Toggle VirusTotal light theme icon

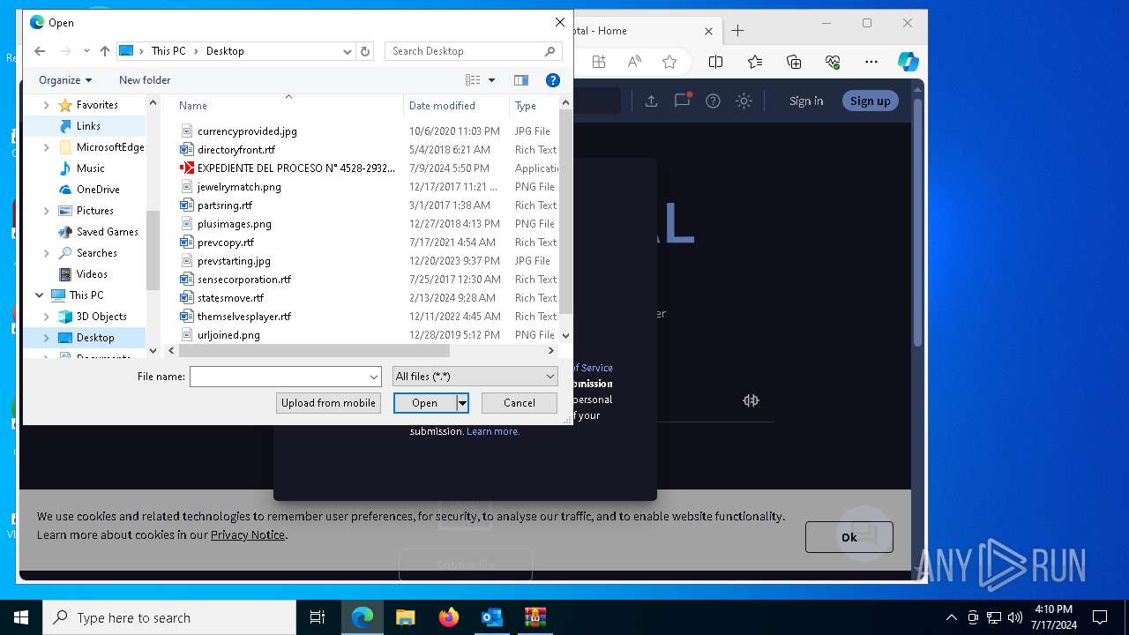point(744,101)
